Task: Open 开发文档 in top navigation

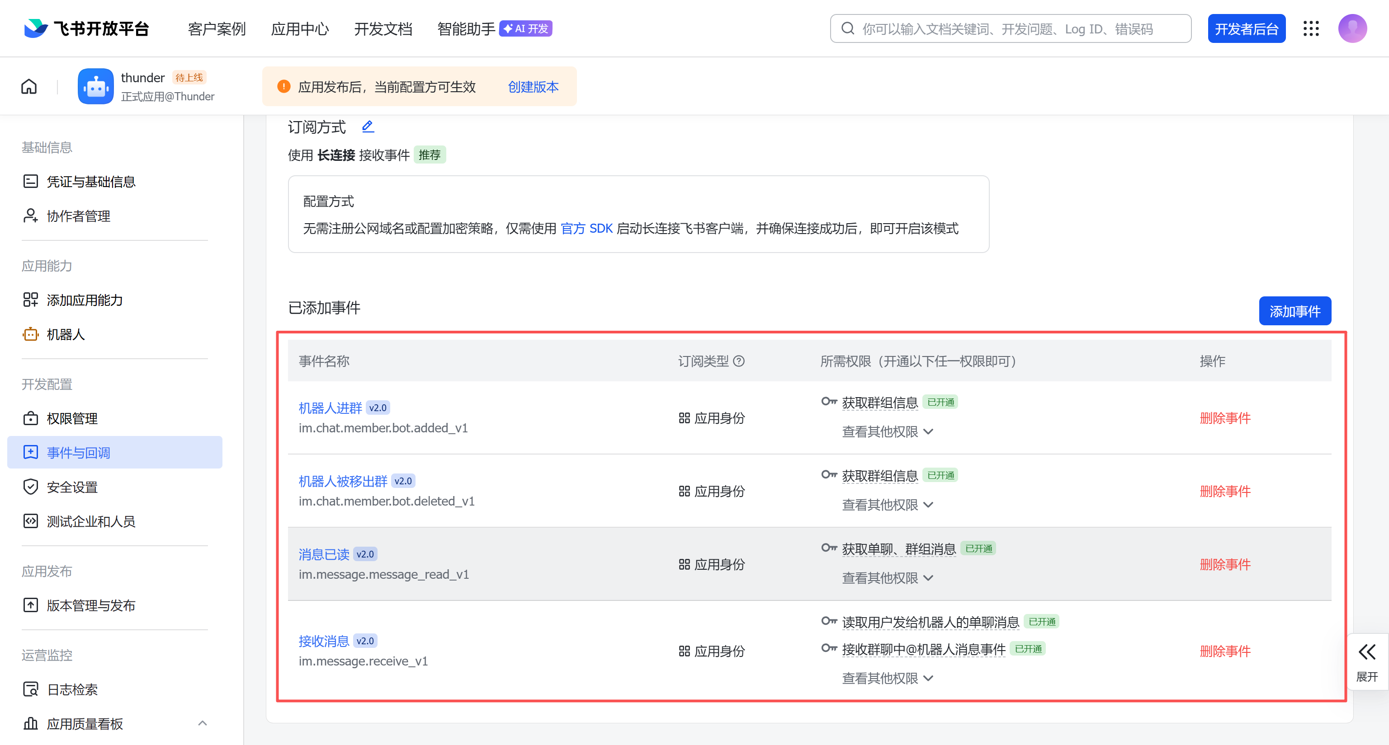Action: [x=383, y=28]
